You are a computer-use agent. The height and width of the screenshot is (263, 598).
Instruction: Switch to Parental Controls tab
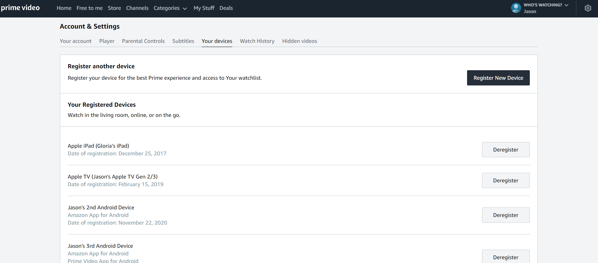143,41
